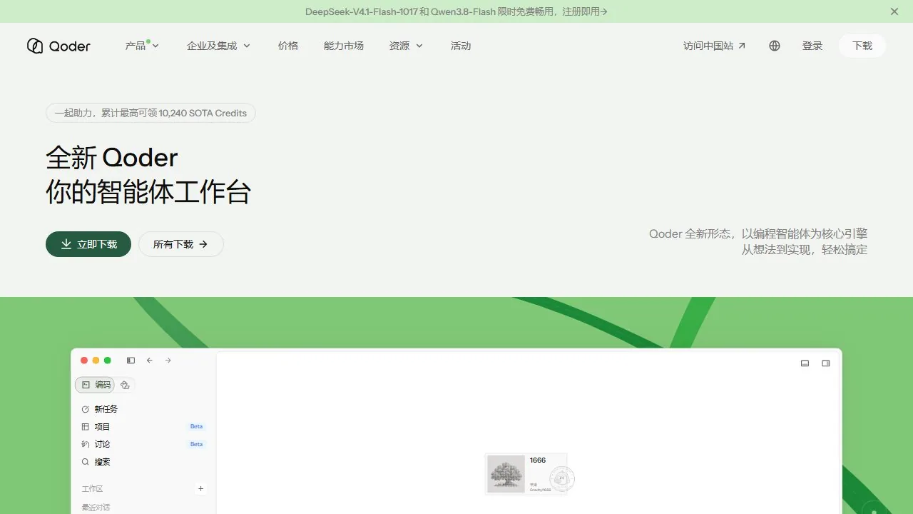
Task: Click the 立即下载 green button
Action: 88,244
